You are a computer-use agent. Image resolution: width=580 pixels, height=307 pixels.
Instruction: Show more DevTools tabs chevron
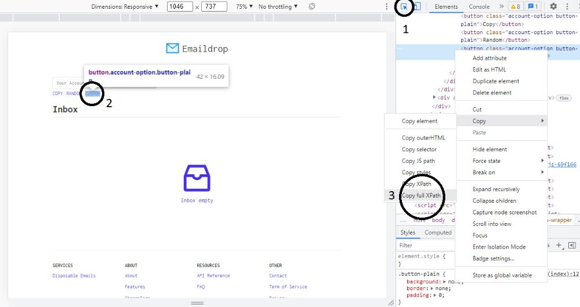[x=501, y=6]
